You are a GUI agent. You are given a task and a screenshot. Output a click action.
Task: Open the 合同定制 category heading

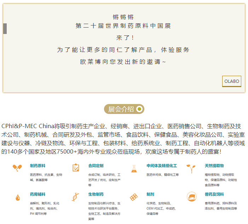(96, 166)
